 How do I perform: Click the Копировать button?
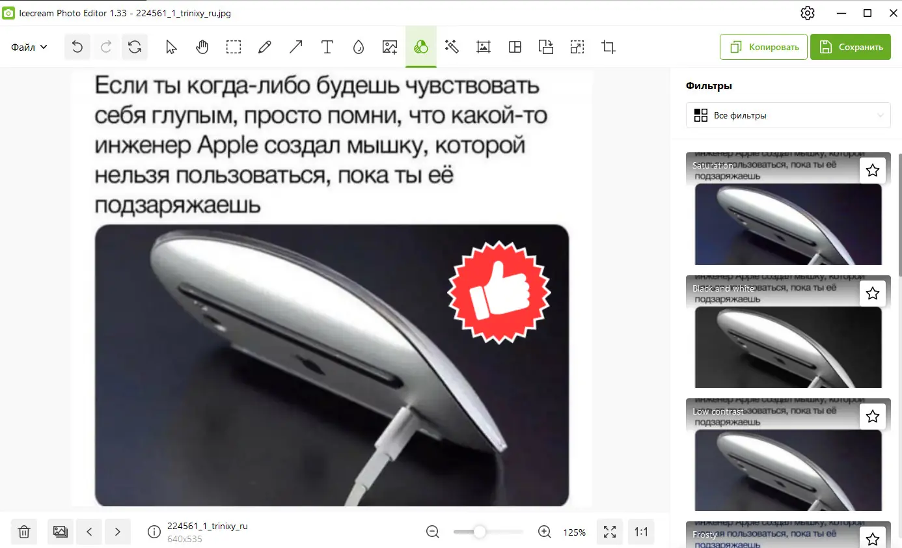coord(763,46)
